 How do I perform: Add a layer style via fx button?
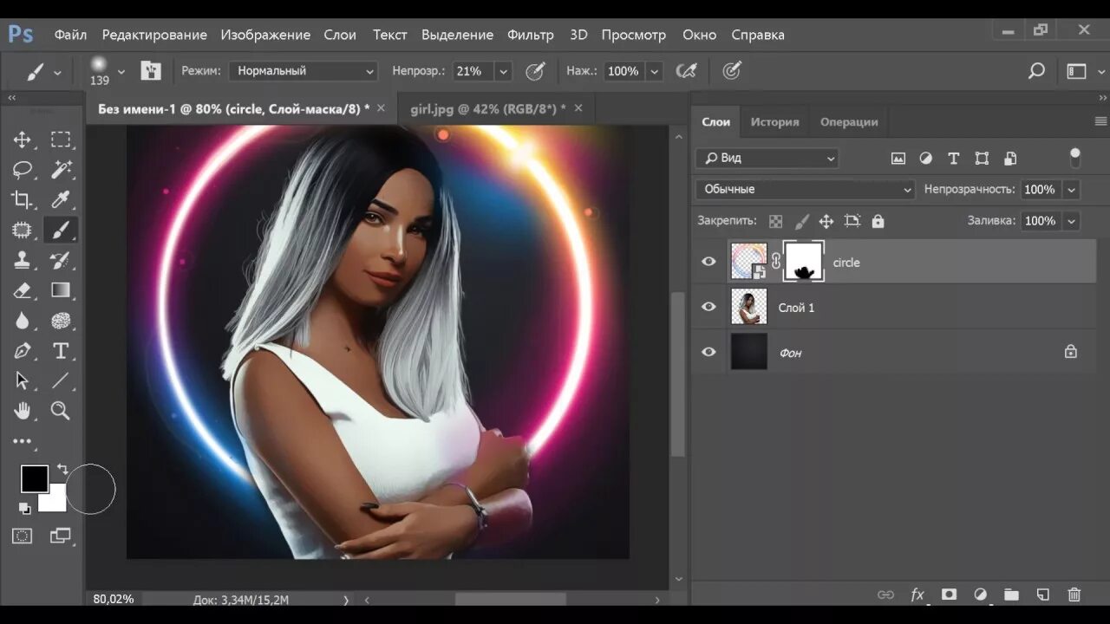point(917,595)
